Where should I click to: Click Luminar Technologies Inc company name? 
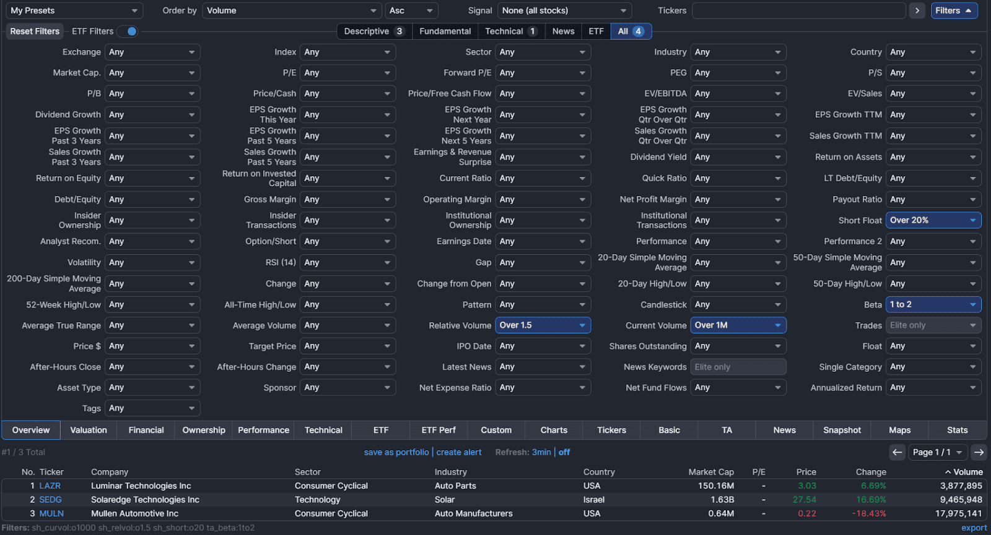pyautogui.click(x=141, y=486)
